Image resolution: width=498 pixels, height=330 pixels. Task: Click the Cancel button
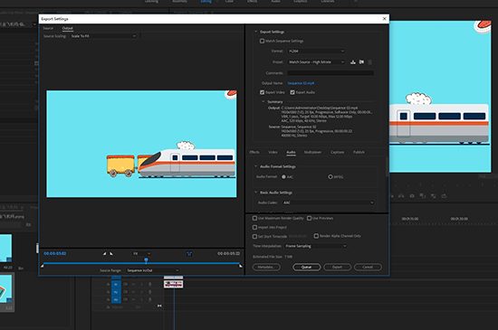[x=368, y=267]
